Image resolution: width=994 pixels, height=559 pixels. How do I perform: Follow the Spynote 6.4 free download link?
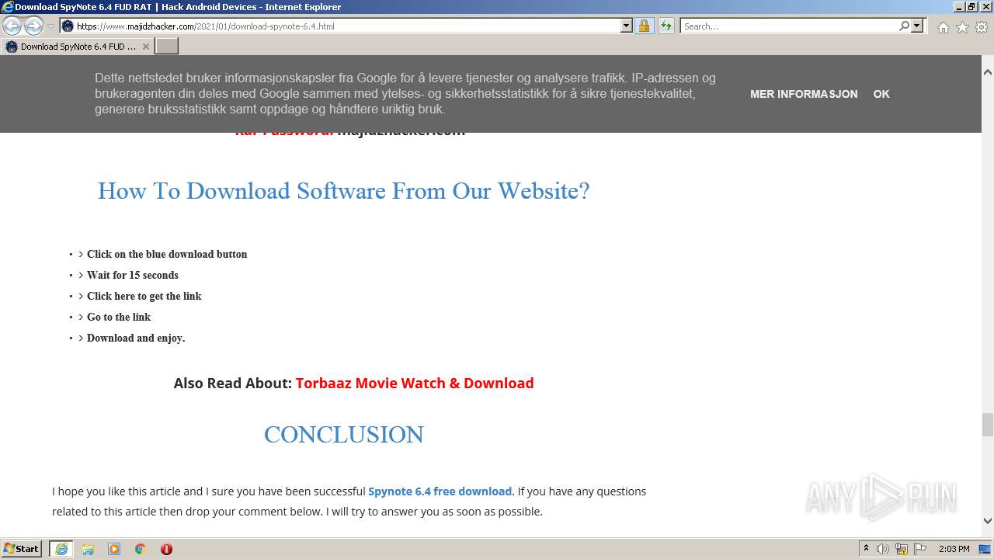point(440,491)
